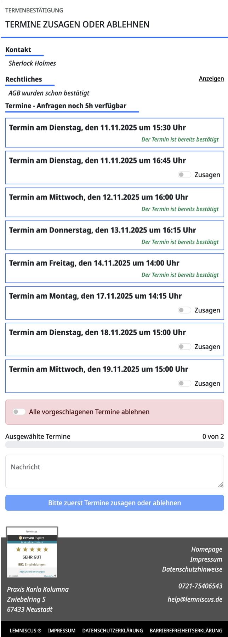The height and width of the screenshot is (637, 228).
Task: Open the Homepage footer link
Action: tap(207, 549)
